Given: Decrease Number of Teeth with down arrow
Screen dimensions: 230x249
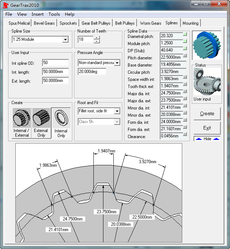Looking at the screenshot, I should click(x=97, y=41).
